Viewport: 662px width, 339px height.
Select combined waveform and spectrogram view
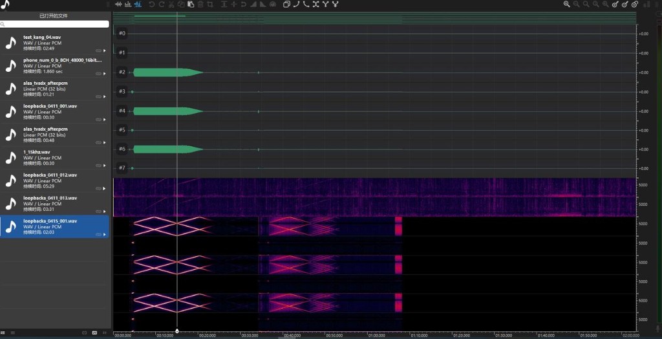[x=138, y=5]
